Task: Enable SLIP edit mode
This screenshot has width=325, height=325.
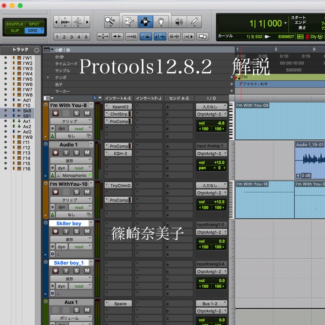Action: 15,31
